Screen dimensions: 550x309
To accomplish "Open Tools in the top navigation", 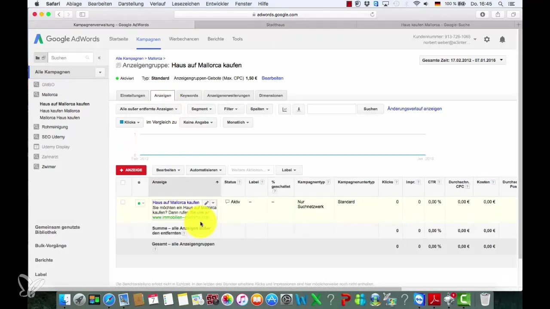I will tap(238, 39).
